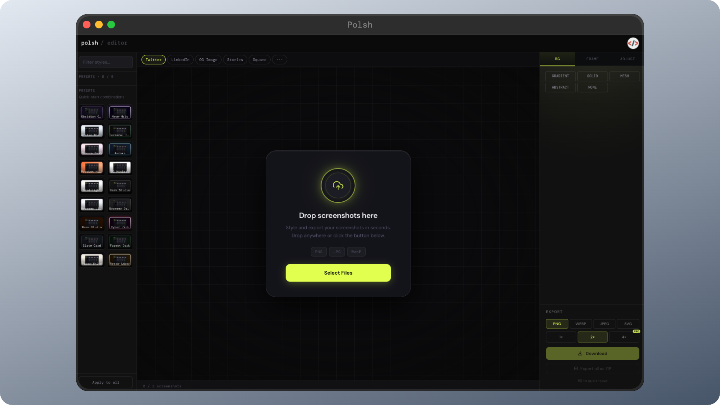This screenshot has height=405, width=720.
Task: Select the Twitter size option
Action: tap(153, 60)
